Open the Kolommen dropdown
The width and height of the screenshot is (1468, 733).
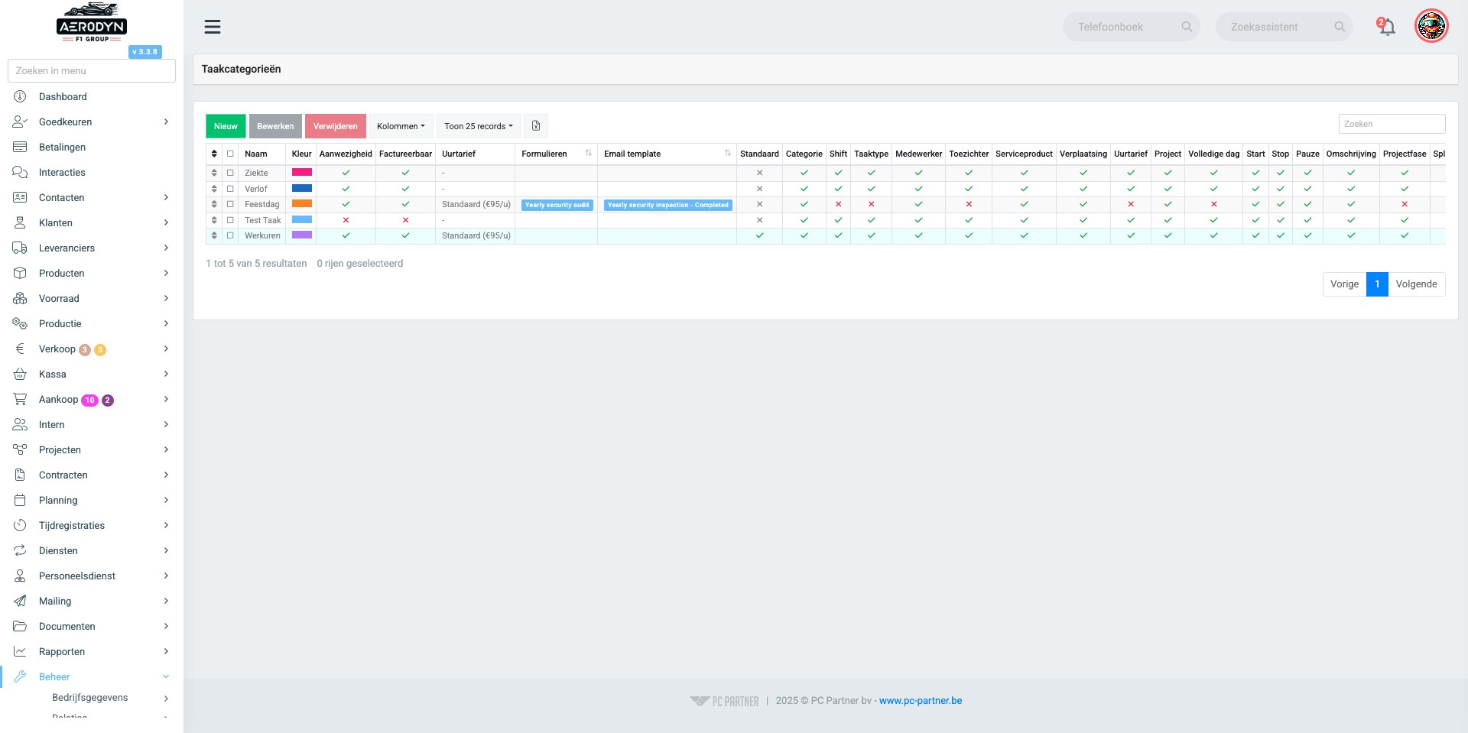[x=401, y=126]
